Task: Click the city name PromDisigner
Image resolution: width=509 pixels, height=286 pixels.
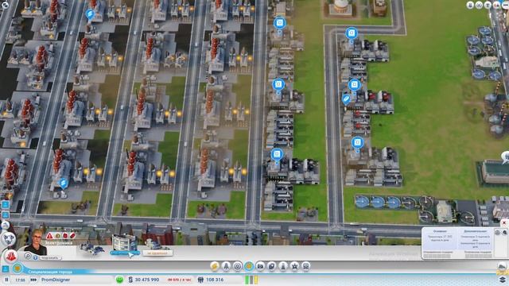Action: coord(56,280)
